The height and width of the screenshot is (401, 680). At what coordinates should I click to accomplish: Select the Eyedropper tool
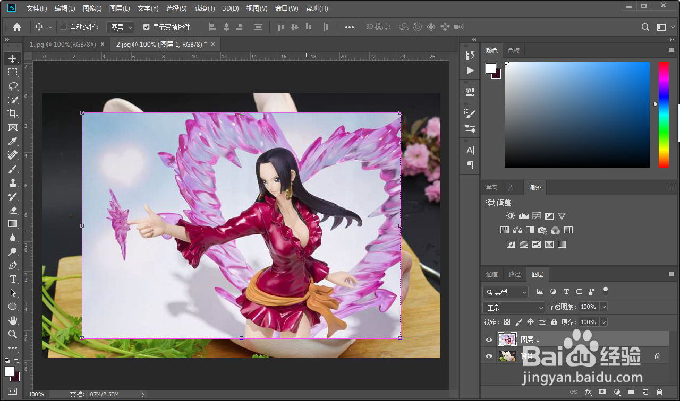tap(13, 141)
